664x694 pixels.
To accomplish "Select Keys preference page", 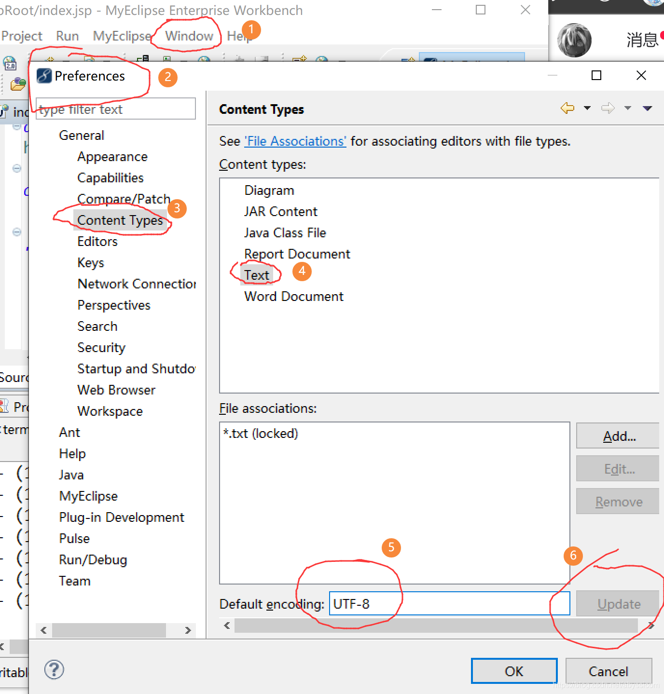I will click(91, 262).
